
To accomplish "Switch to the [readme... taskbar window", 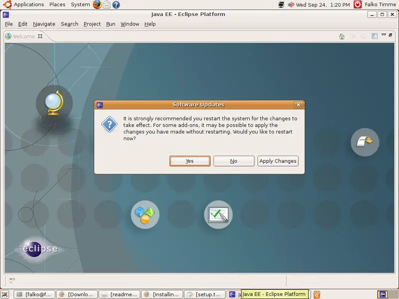I will pyautogui.click(x=119, y=295).
